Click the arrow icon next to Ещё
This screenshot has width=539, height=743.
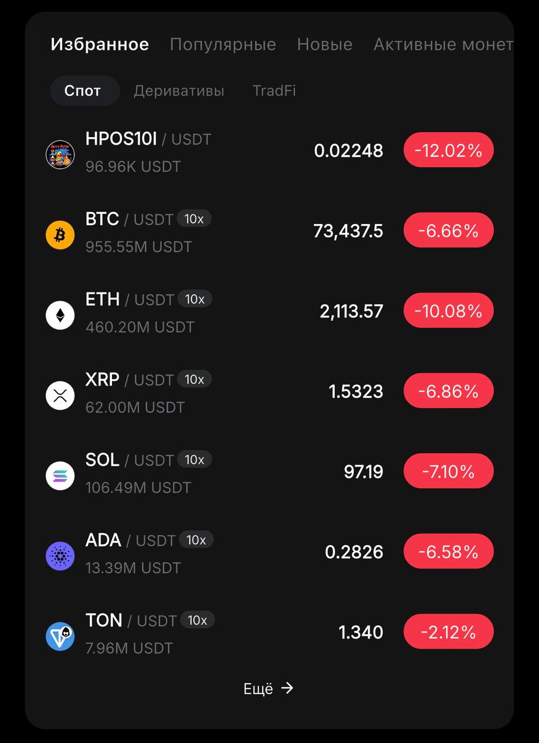[x=287, y=688]
